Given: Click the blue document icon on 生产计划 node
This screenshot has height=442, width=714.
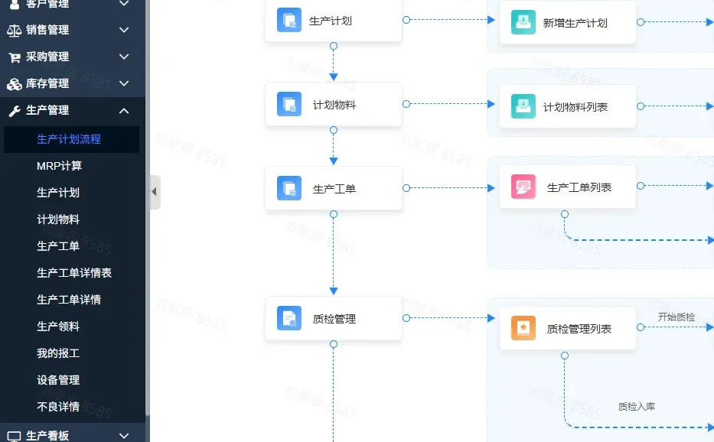Looking at the screenshot, I should (x=289, y=20).
